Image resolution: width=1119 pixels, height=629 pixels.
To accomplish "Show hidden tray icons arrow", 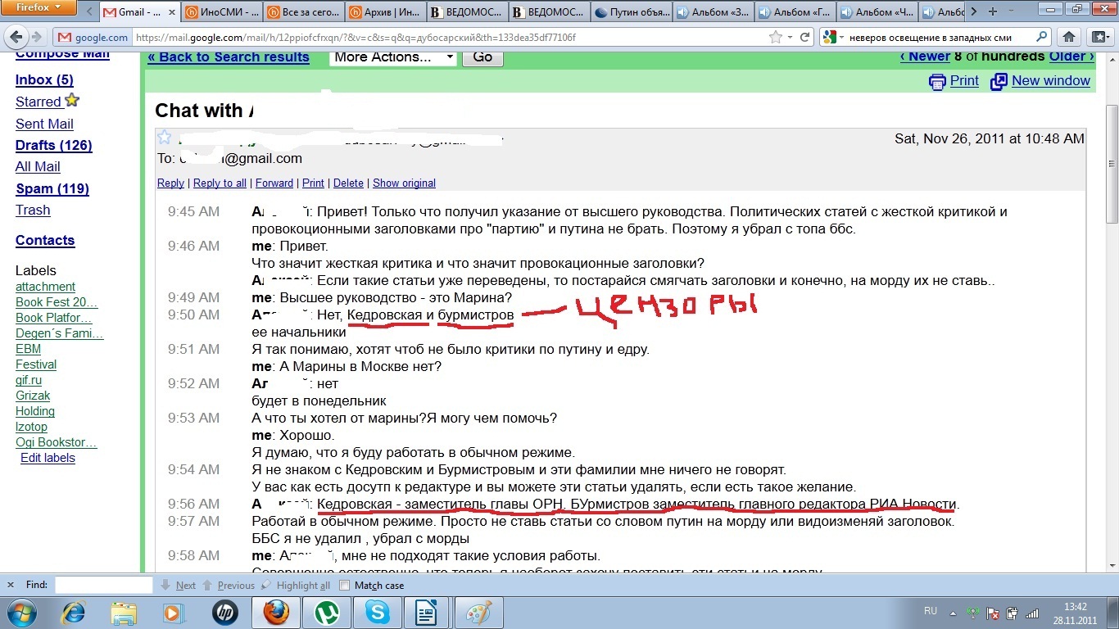I will [953, 613].
